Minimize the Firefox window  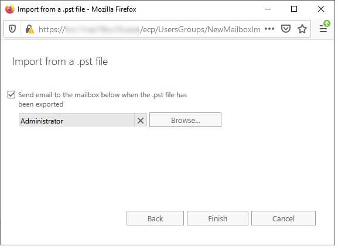point(268,9)
